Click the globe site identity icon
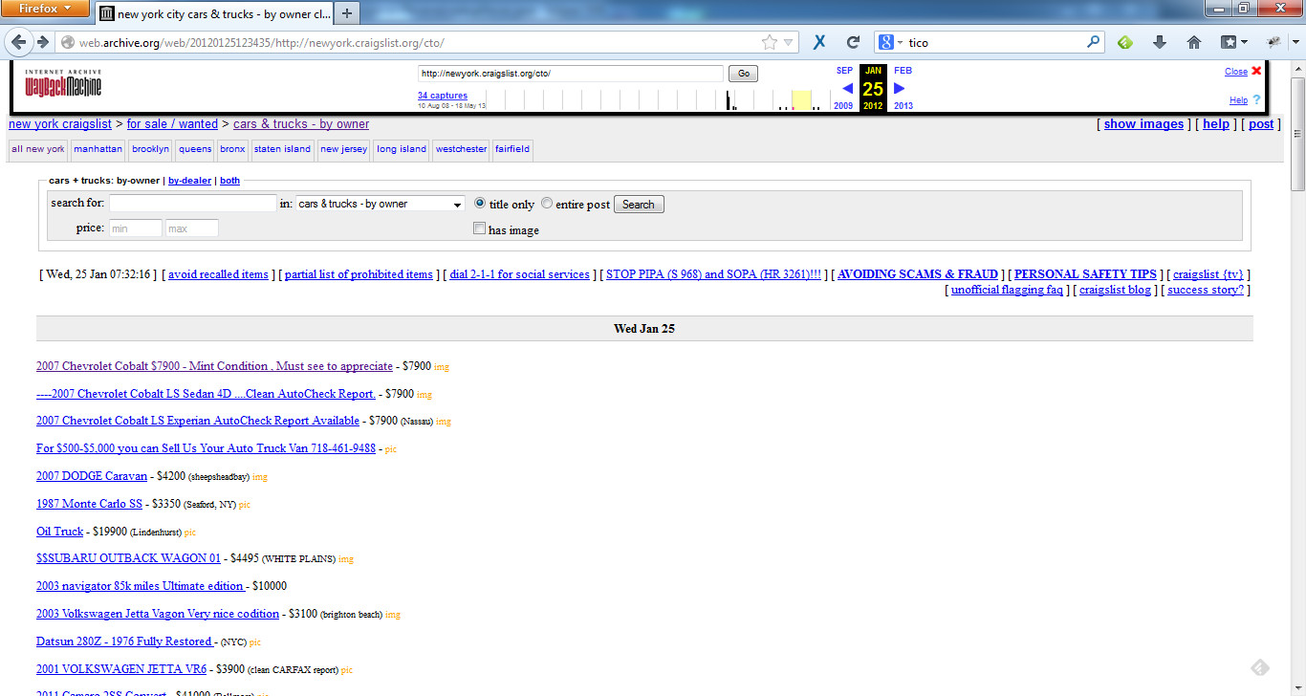The image size is (1306, 696). [67, 43]
